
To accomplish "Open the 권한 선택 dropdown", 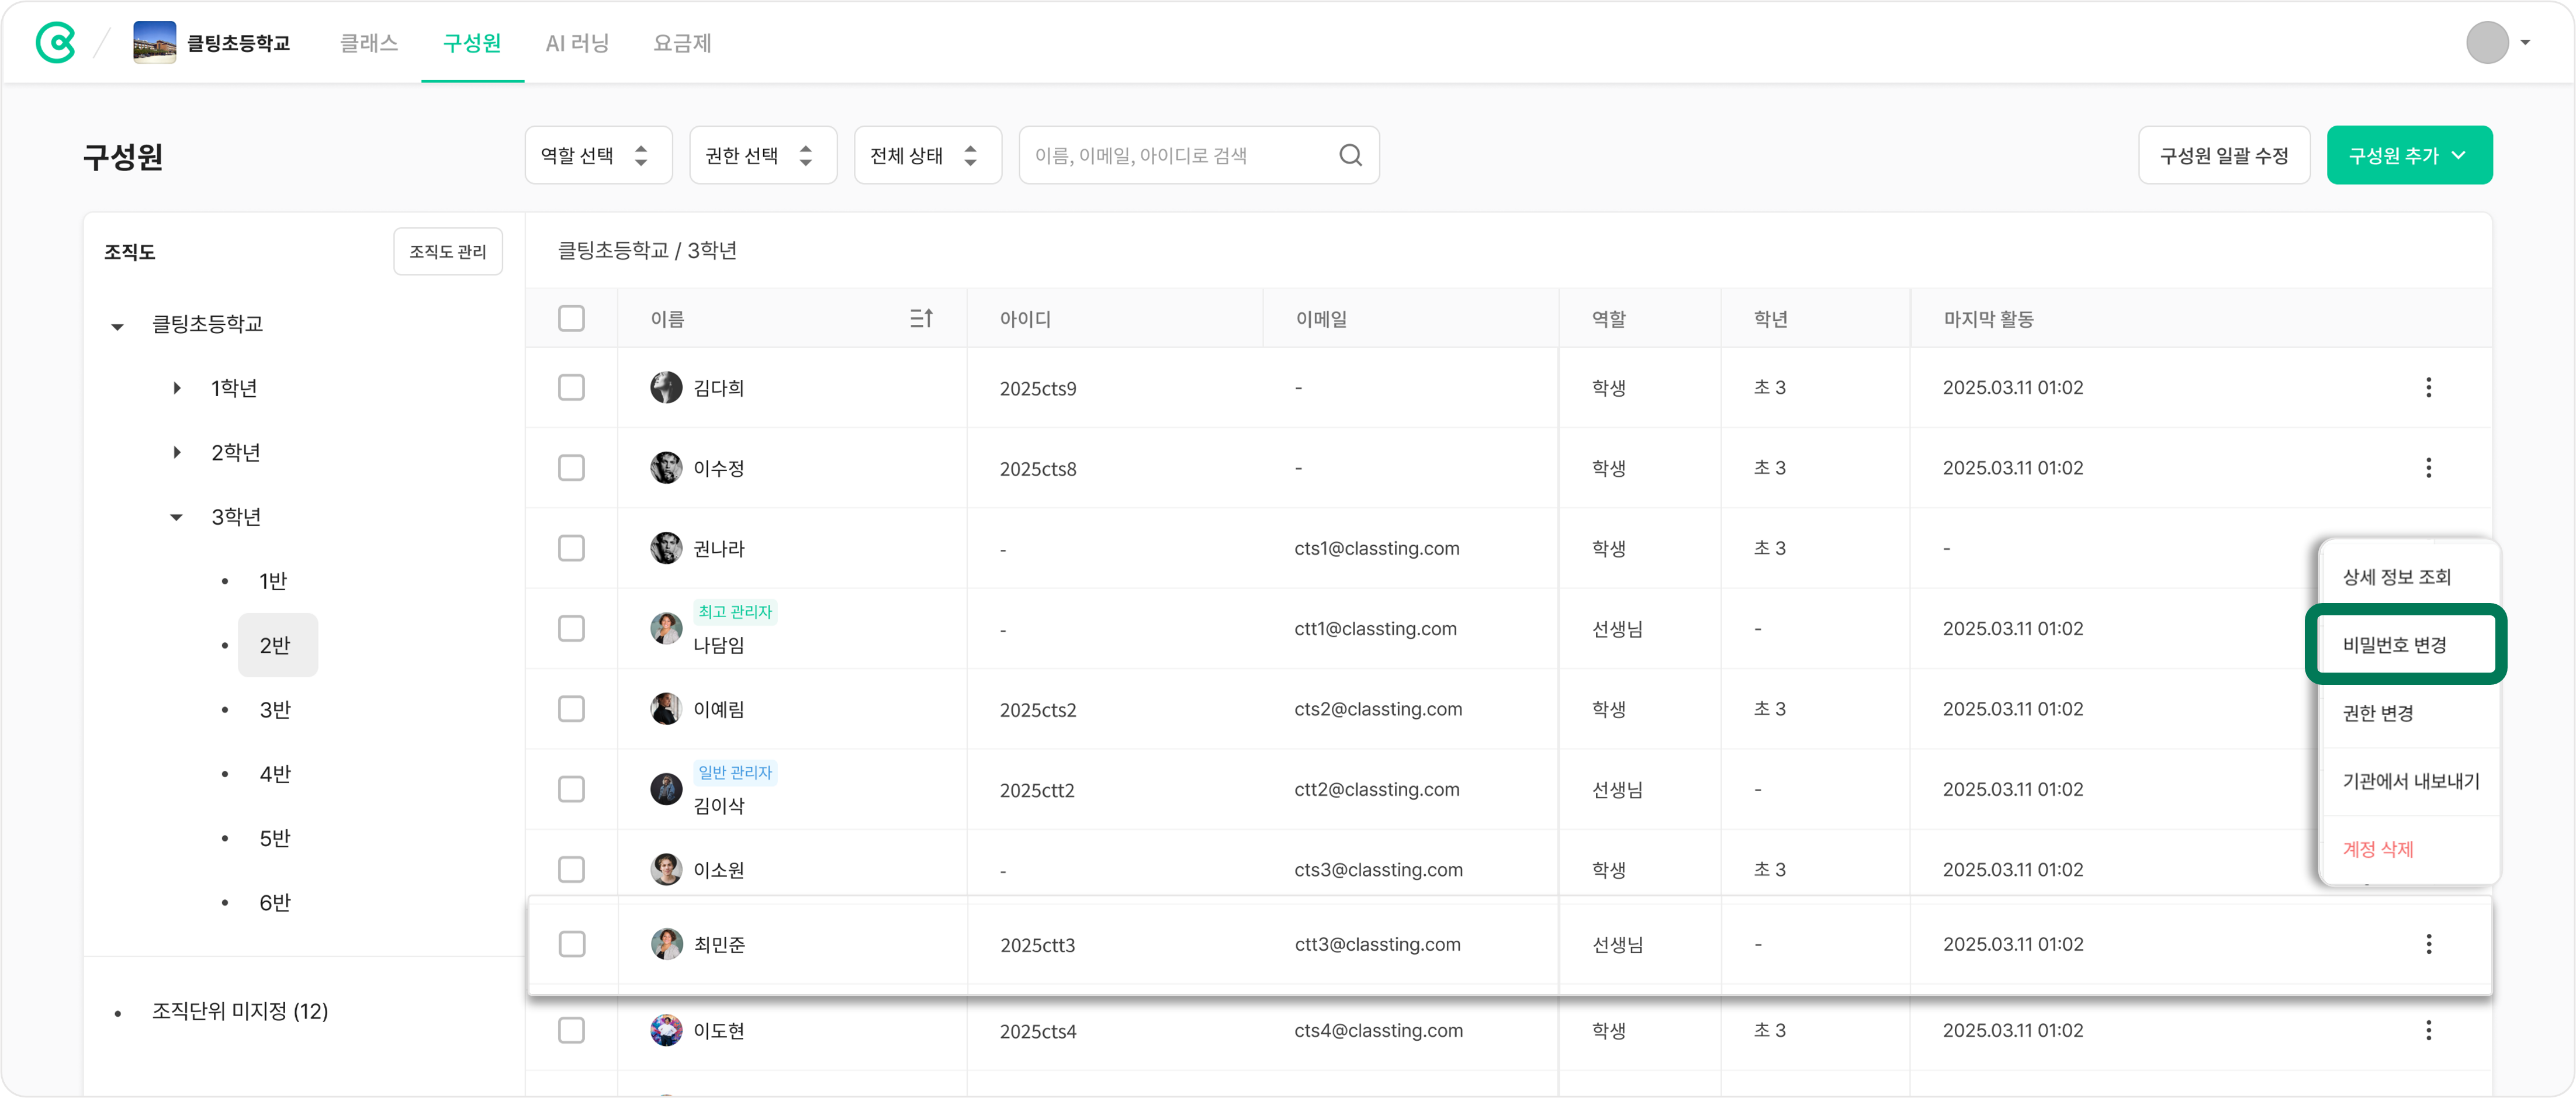I will coord(762,155).
